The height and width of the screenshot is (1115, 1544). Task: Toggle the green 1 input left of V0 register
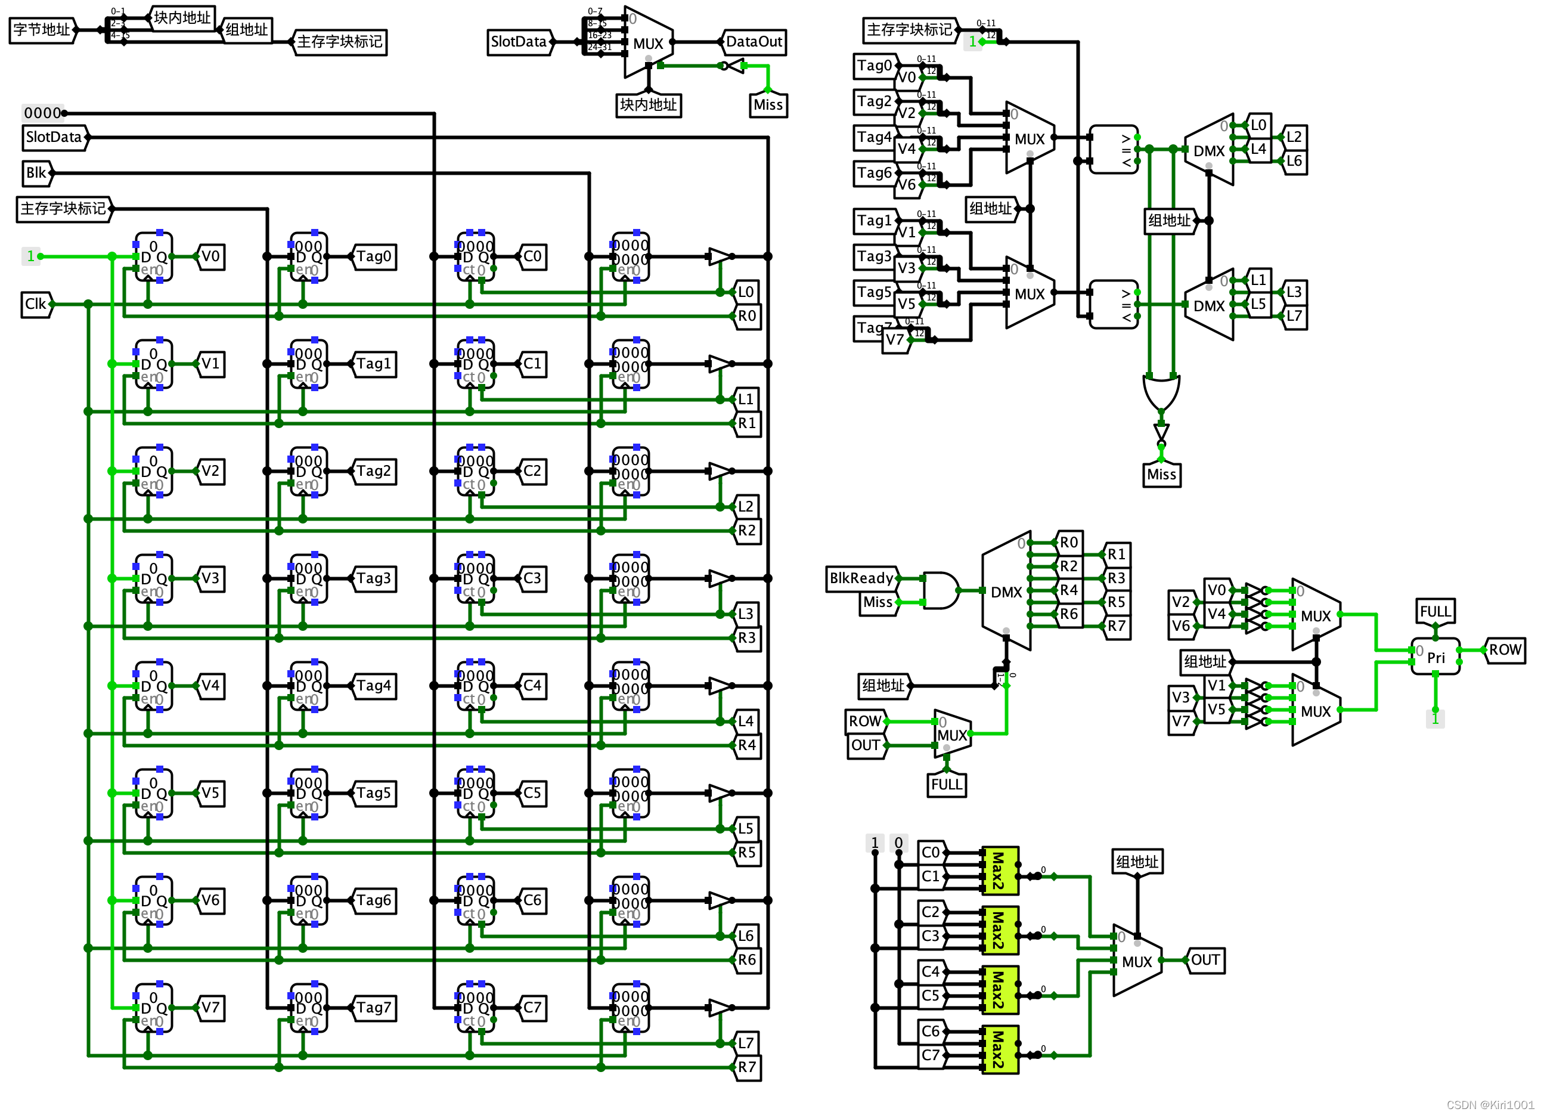pos(30,256)
